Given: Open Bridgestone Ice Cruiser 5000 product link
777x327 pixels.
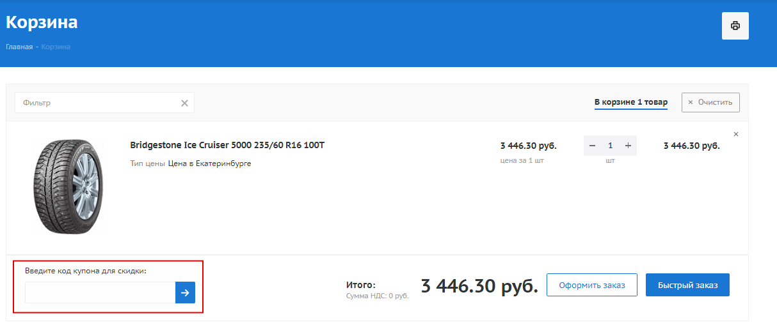Looking at the screenshot, I should click(x=227, y=146).
